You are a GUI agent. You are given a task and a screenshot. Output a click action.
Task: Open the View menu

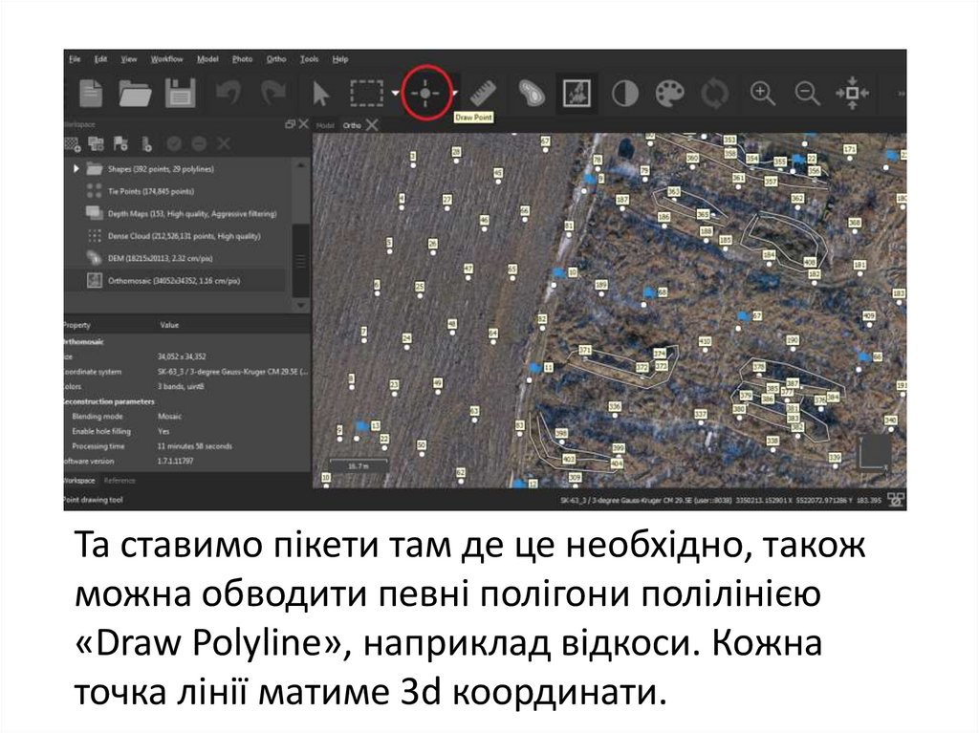(129, 59)
